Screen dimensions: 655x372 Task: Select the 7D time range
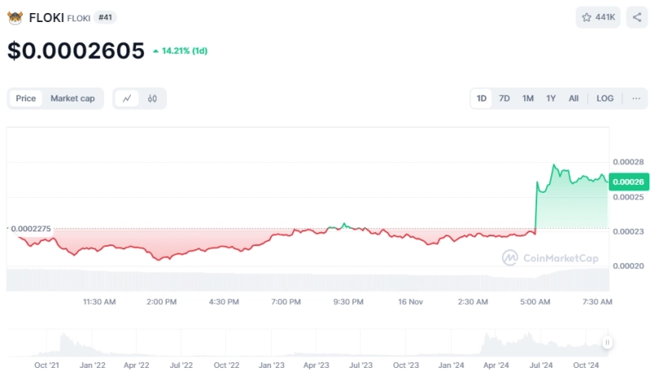tap(504, 99)
